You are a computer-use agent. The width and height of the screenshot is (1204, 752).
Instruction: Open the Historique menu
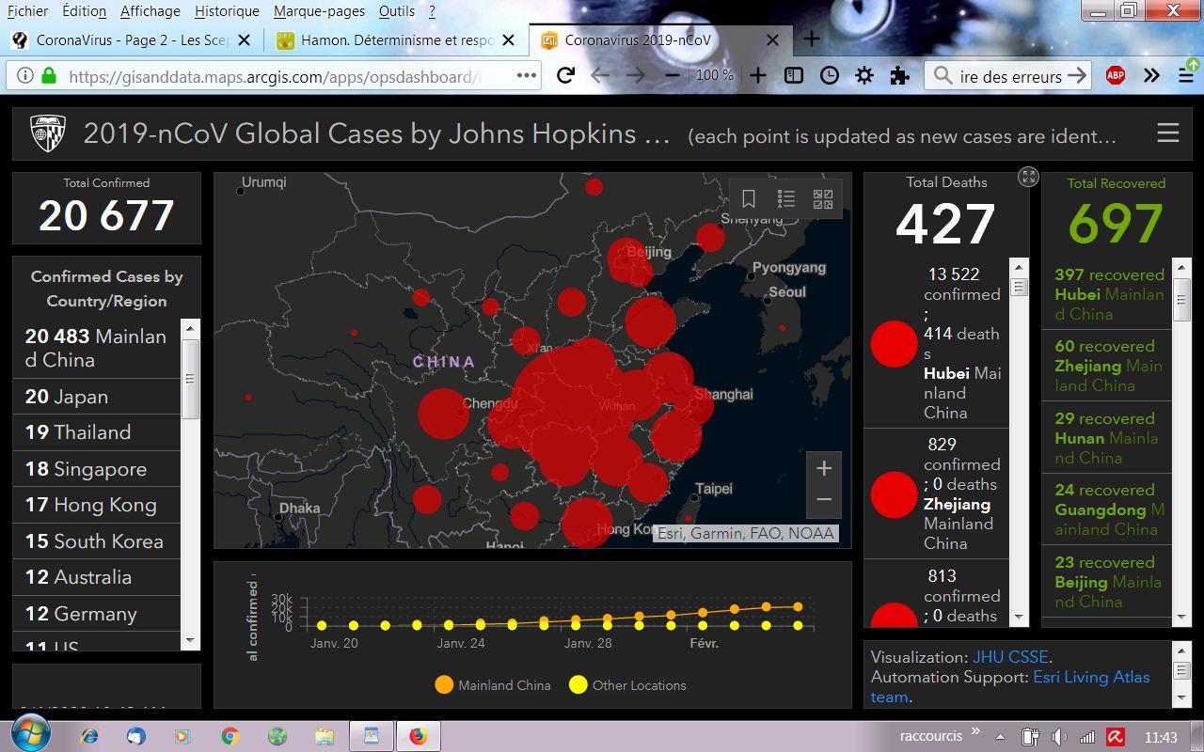[227, 11]
